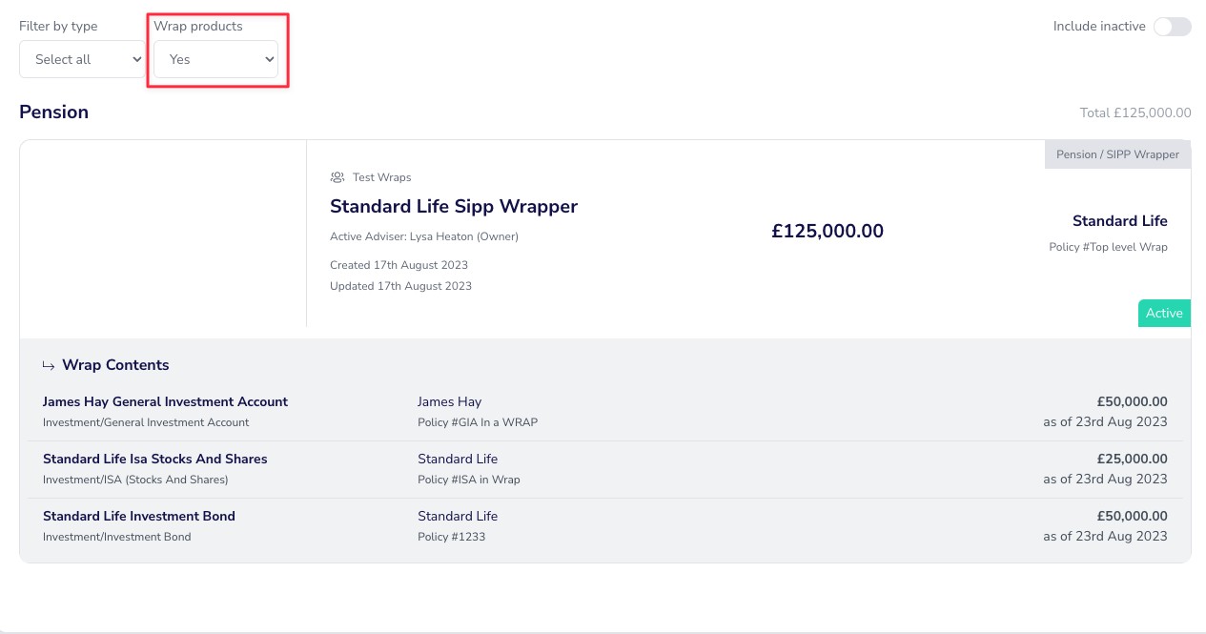Click the Total £125,000.00 summary
The height and width of the screenshot is (634, 1206).
coord(1134,112)
